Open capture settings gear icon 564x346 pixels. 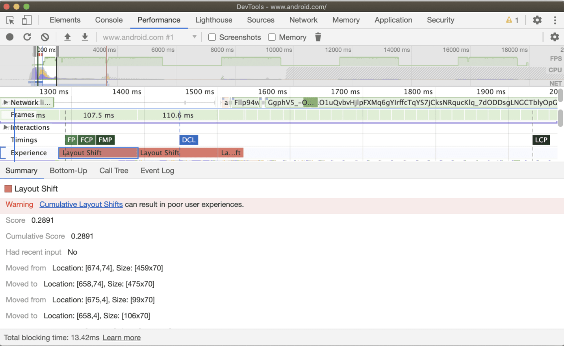click(x=554, y=37)
